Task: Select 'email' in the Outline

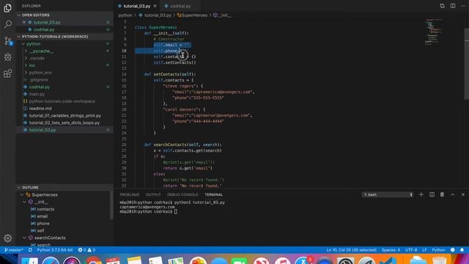Action: tap(43, 216)
